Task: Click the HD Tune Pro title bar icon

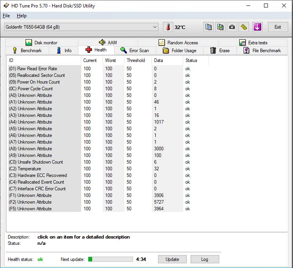Action: coord(6,5)
